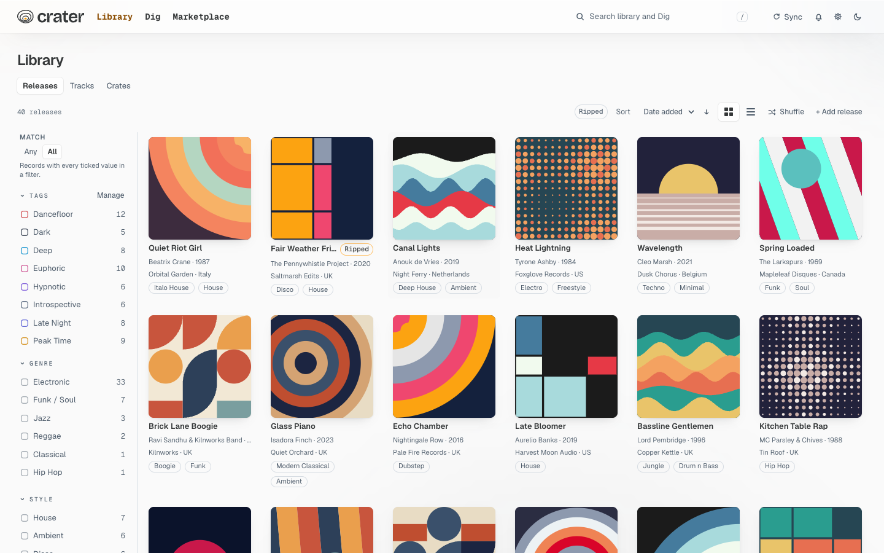The width and height of the screenshot is (884, 553).
Task: Tick the Introspective tag checkbox
Action: point(25,305)
